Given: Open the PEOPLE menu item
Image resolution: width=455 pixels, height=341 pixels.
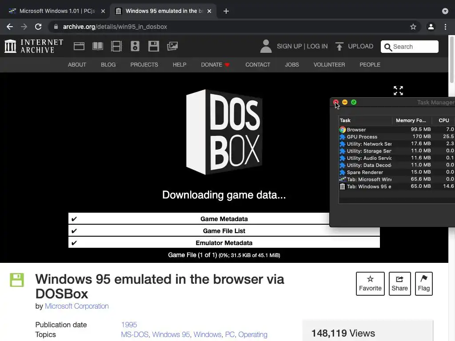Looking at the screenshot, I should pos(370,65).
